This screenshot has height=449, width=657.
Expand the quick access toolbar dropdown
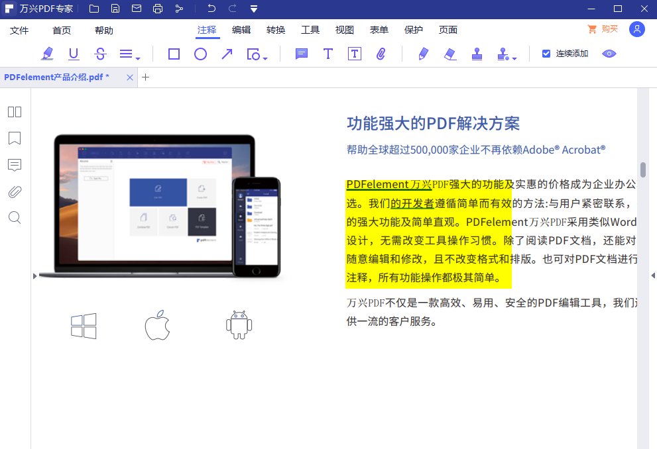[x=253, y=9]
